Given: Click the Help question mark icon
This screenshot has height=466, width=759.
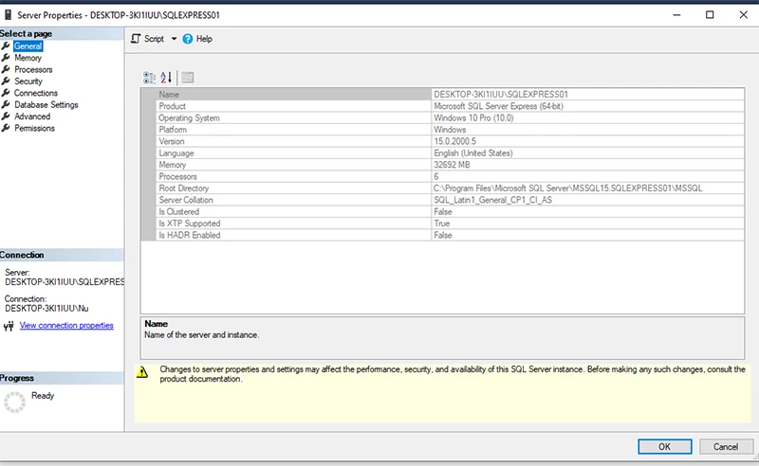Looking at the screenshot, I should [187, 39].
